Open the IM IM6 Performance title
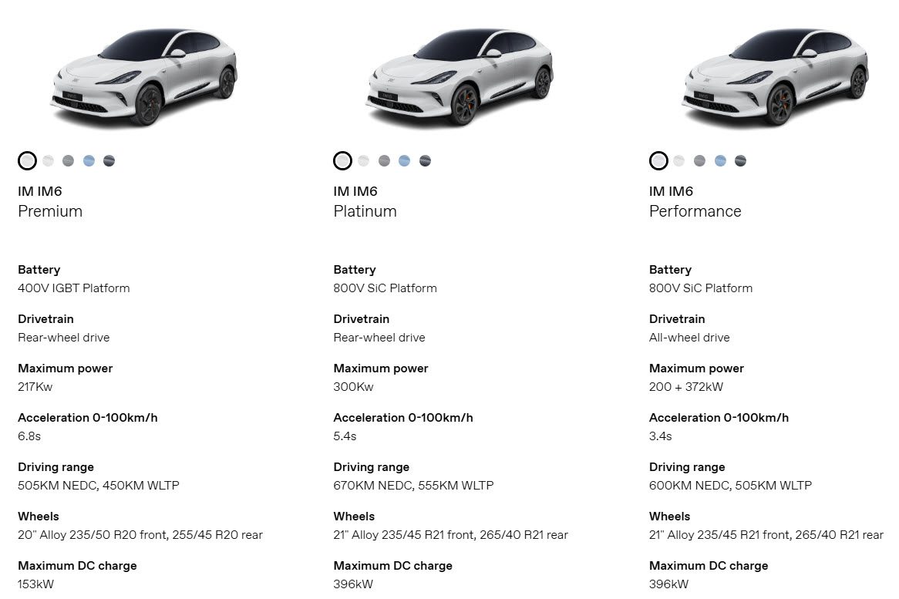The width and height of the screenshot is (899, 599). coord(695,201)
